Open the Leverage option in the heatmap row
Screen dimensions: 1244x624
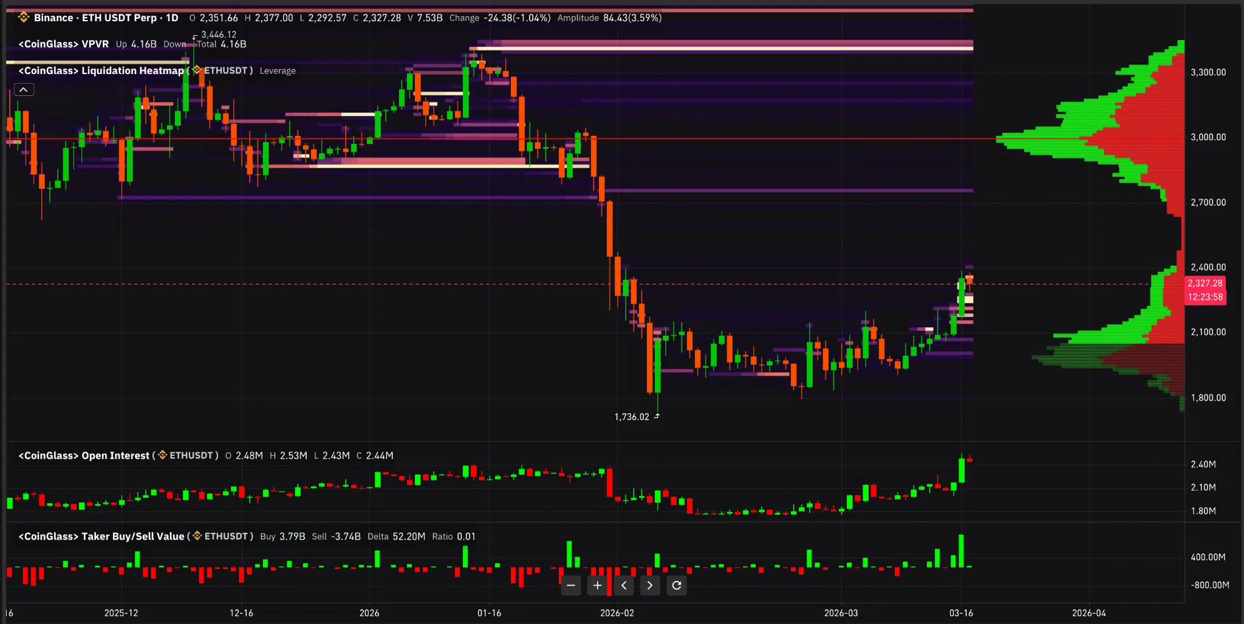(x=278, y=70)
